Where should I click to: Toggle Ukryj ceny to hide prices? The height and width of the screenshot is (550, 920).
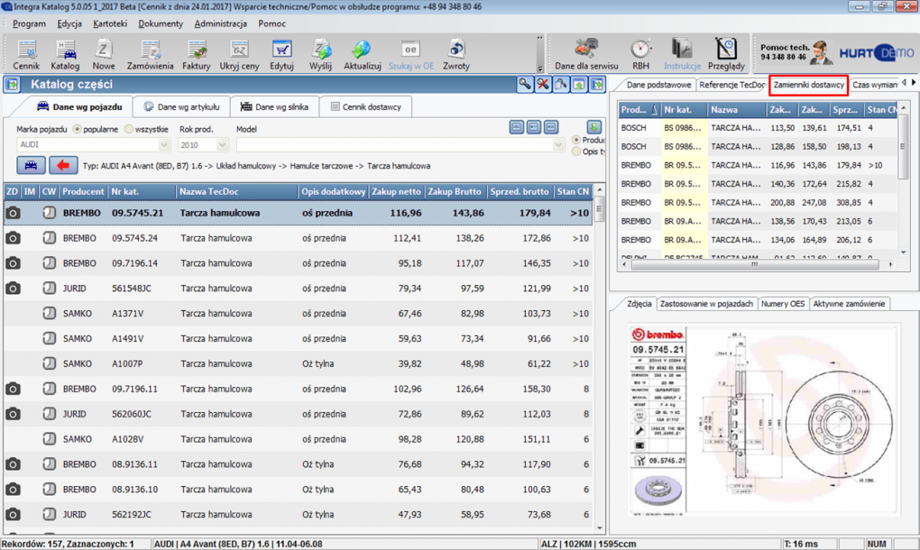pos(239,54)
